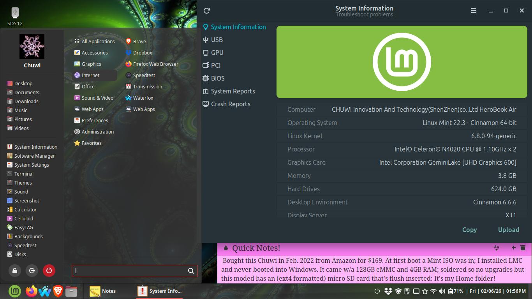This screenshot has height=299, width=532.
Task: Click the red power off button in menu
Action: (x=49, y=271)
